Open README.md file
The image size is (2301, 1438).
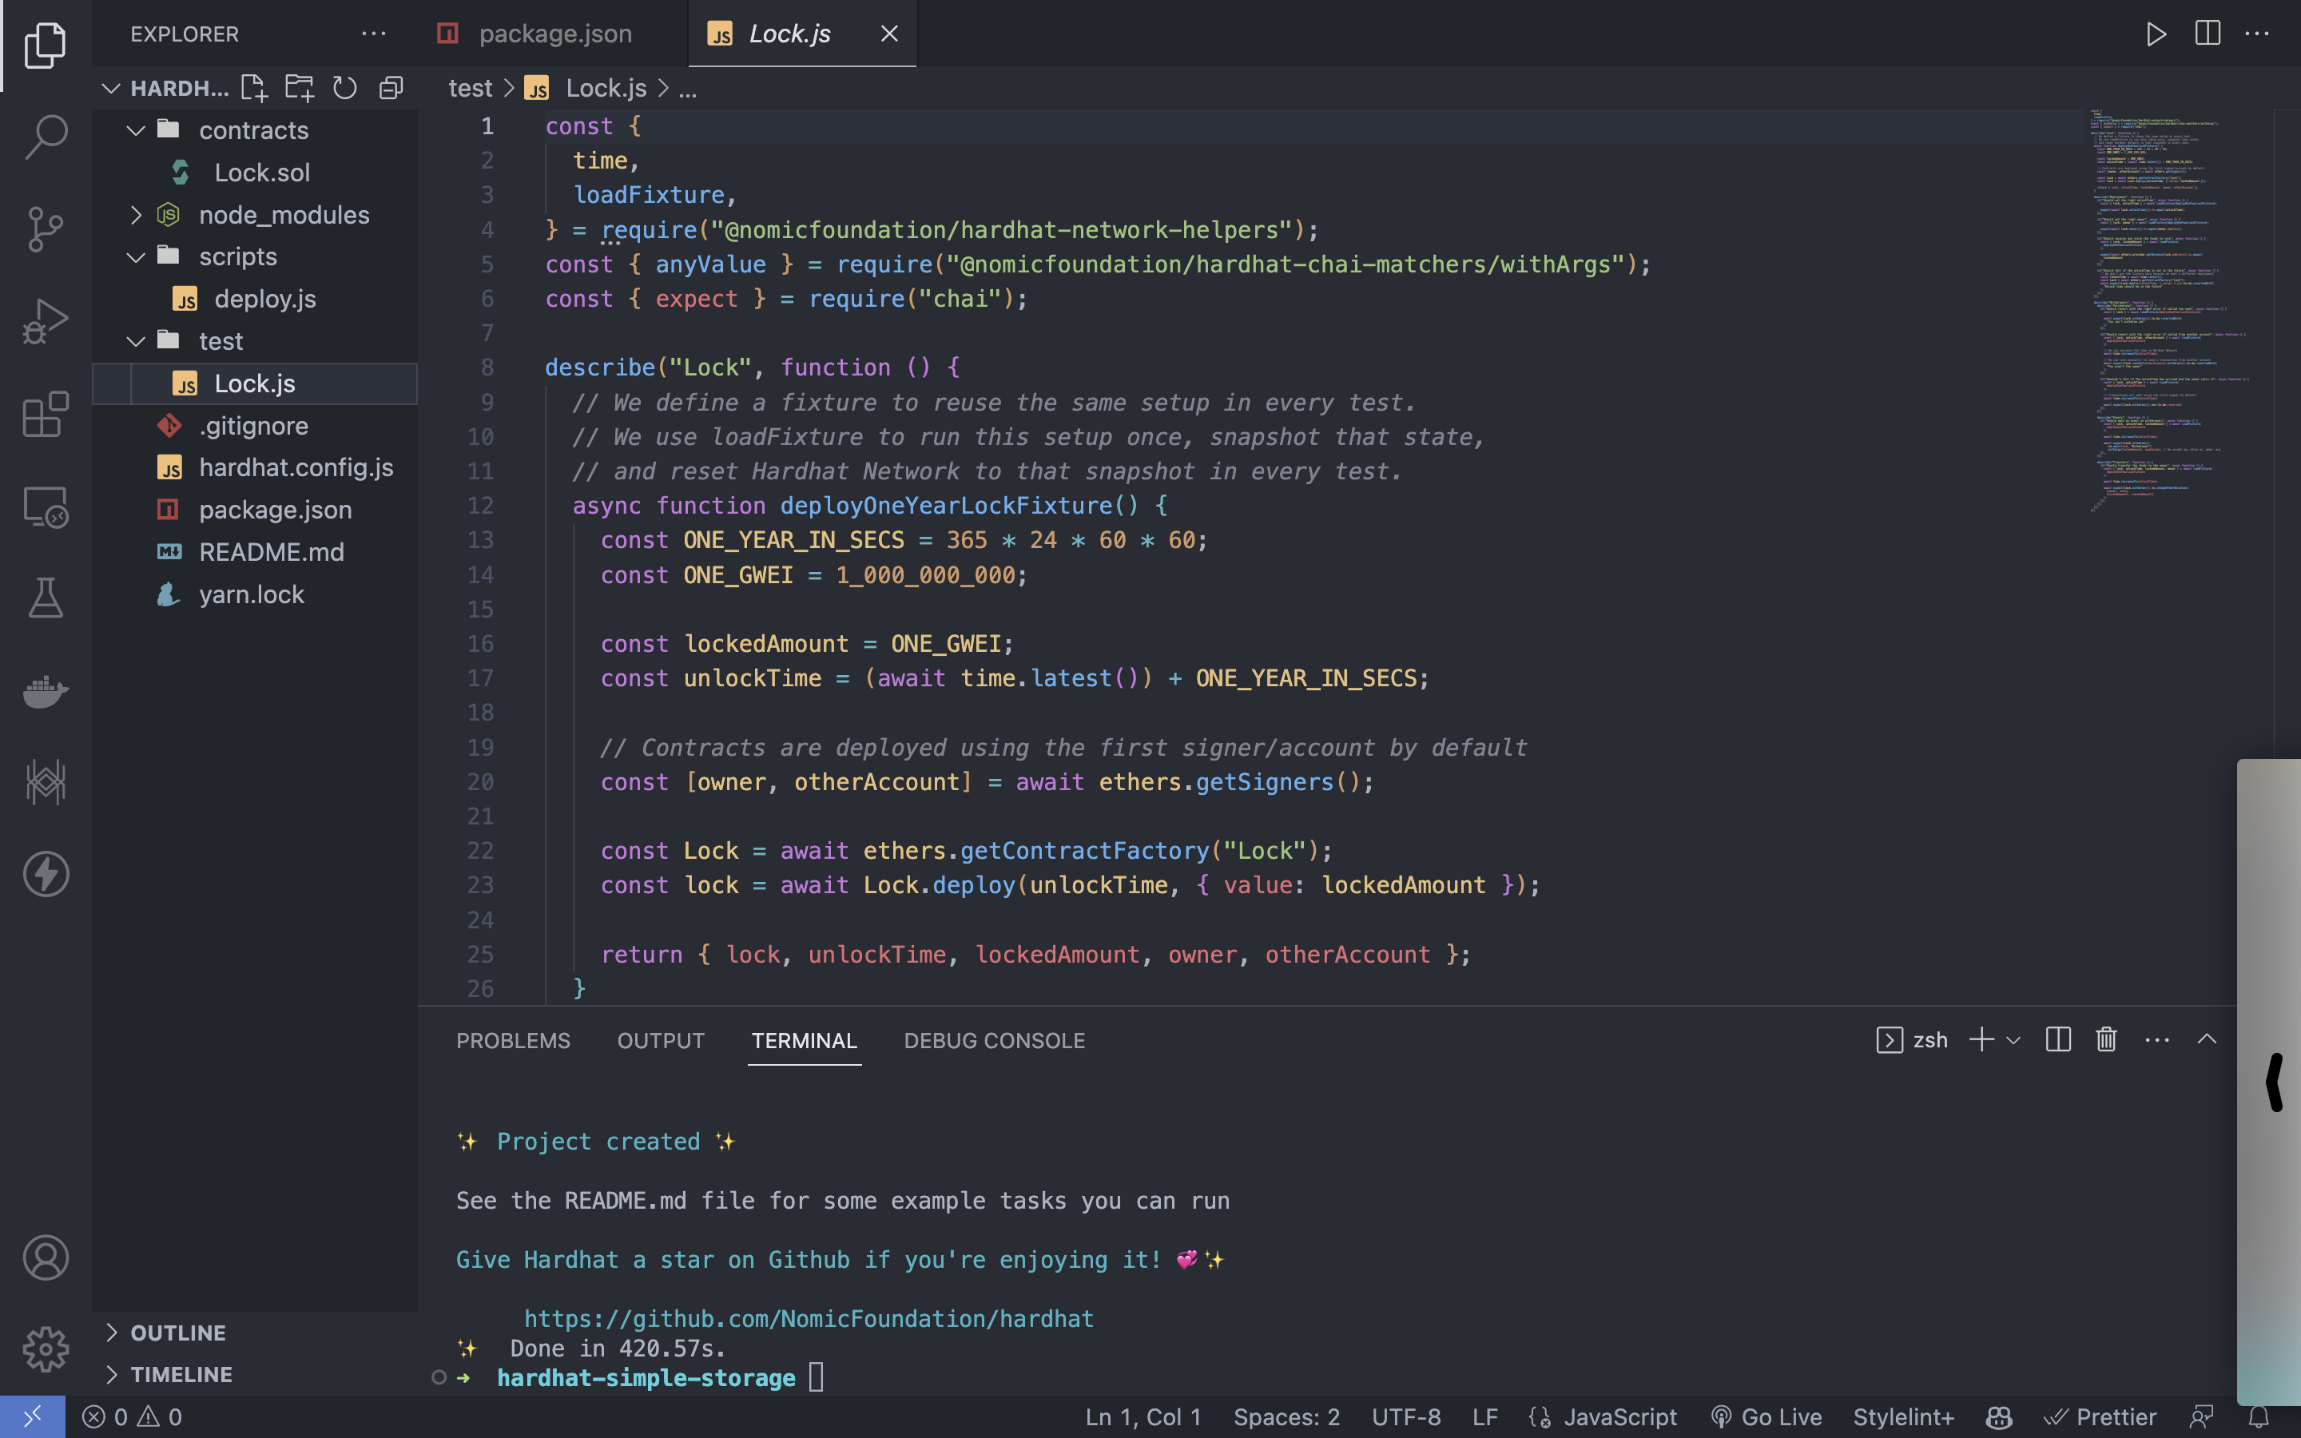(255, 551)
